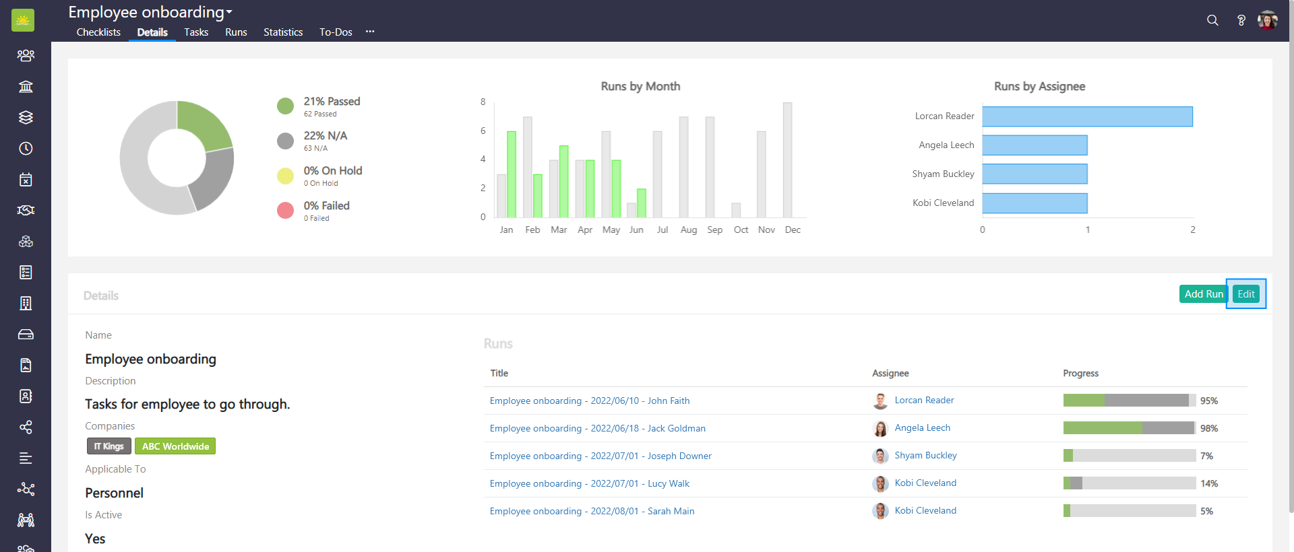The width and height of the screenshot is (1294, 552).
Task: Open the more tabs ellipsis menu
Action: [370, 32]
